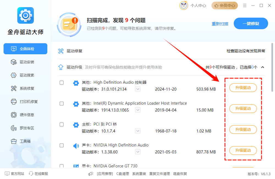Click the thumbs-up icon in 会员中心
This screenshot has width=275, height=179.
point(216,6)
